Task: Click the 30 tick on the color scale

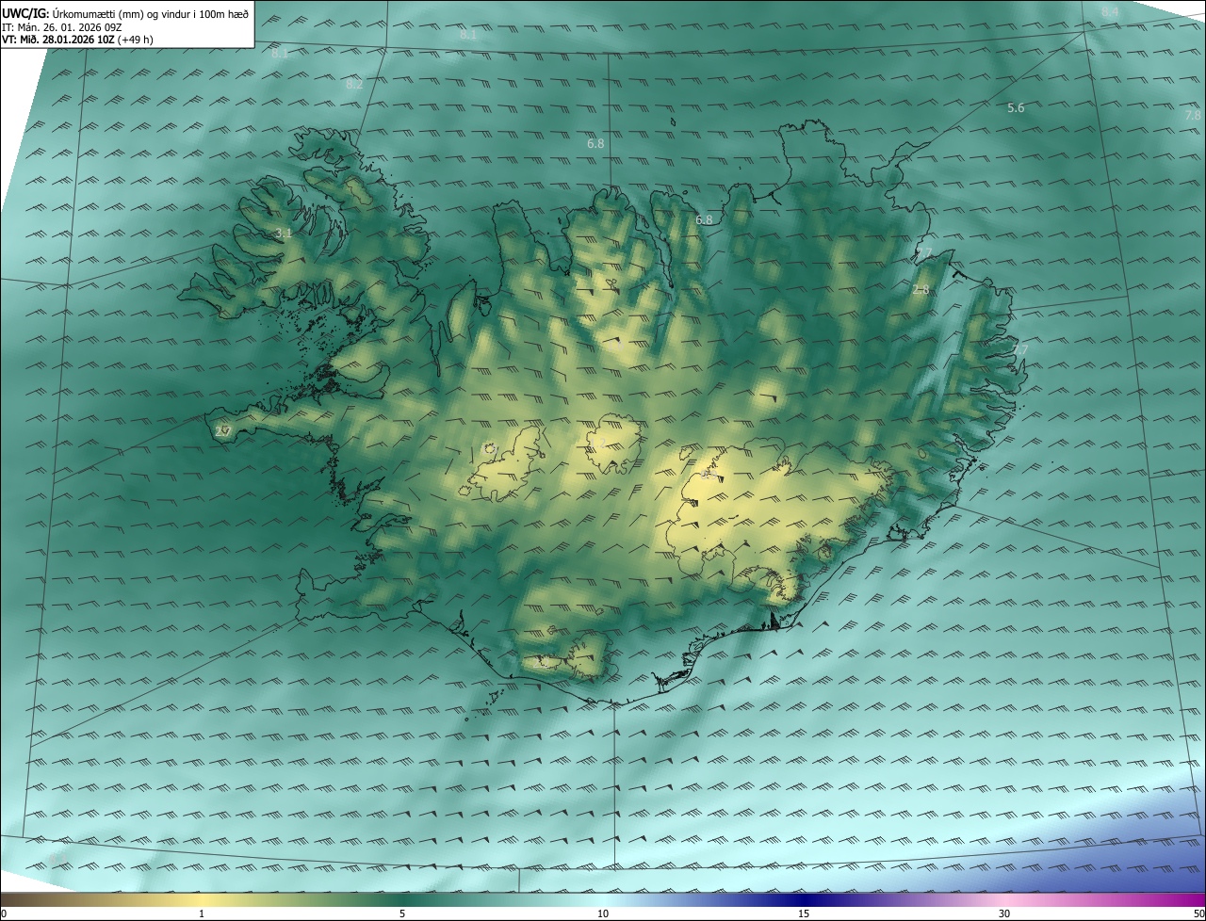Action: pyautogui.click(x=1004, y=913)
